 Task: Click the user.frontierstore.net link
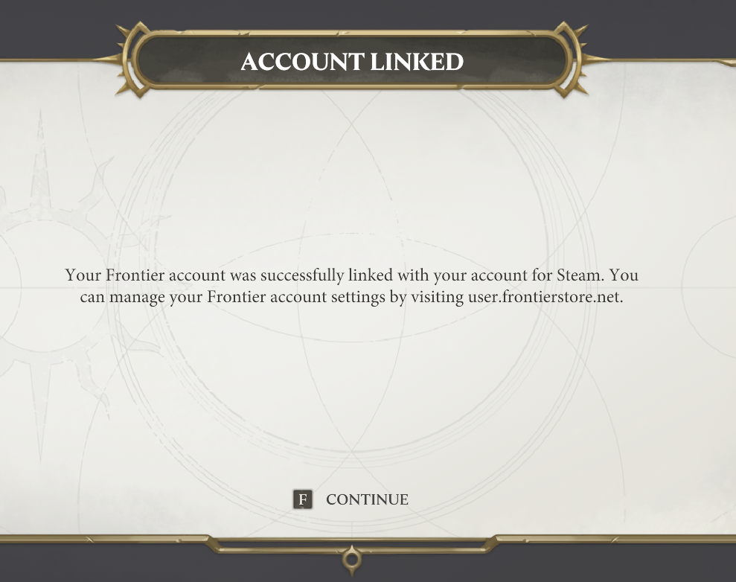pos(544,296)
